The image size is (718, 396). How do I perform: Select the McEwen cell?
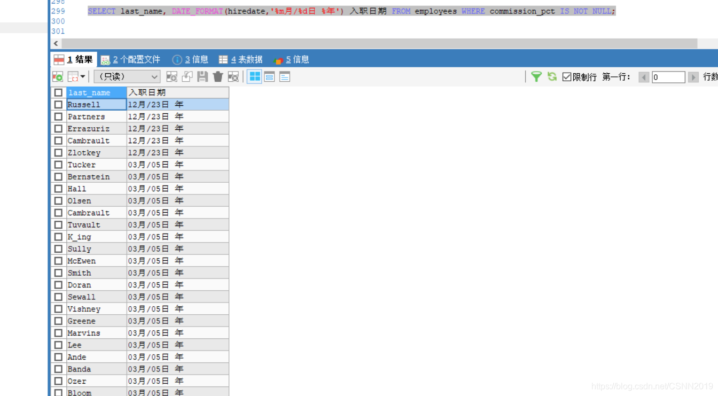coord(96,261)
